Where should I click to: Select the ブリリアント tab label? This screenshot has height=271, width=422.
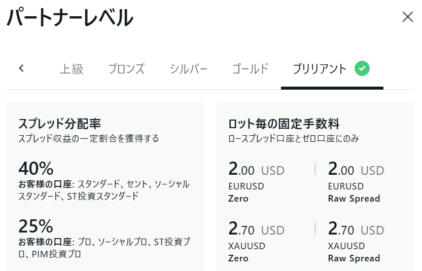click(320, 69)
